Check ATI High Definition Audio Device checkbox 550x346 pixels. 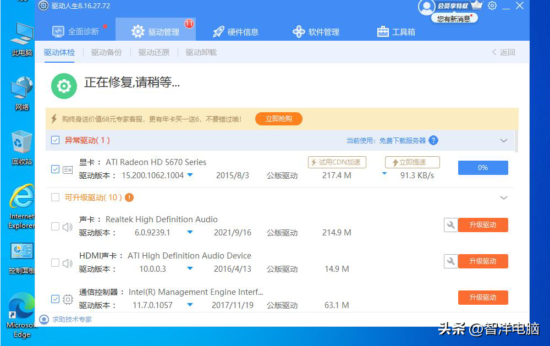coord(55,263)
